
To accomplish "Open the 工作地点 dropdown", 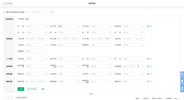I will (36, 45).
